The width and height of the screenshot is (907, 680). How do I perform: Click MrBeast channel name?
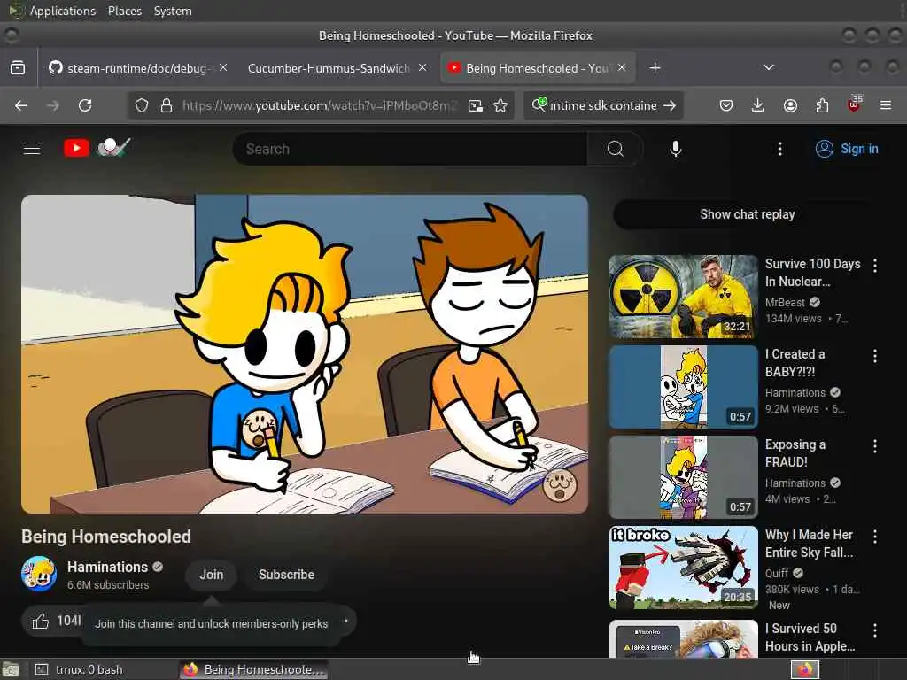tap(785, 303)
